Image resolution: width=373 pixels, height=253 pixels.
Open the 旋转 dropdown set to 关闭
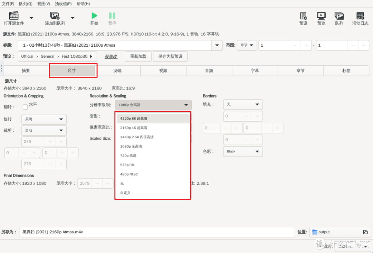[44, 119]
